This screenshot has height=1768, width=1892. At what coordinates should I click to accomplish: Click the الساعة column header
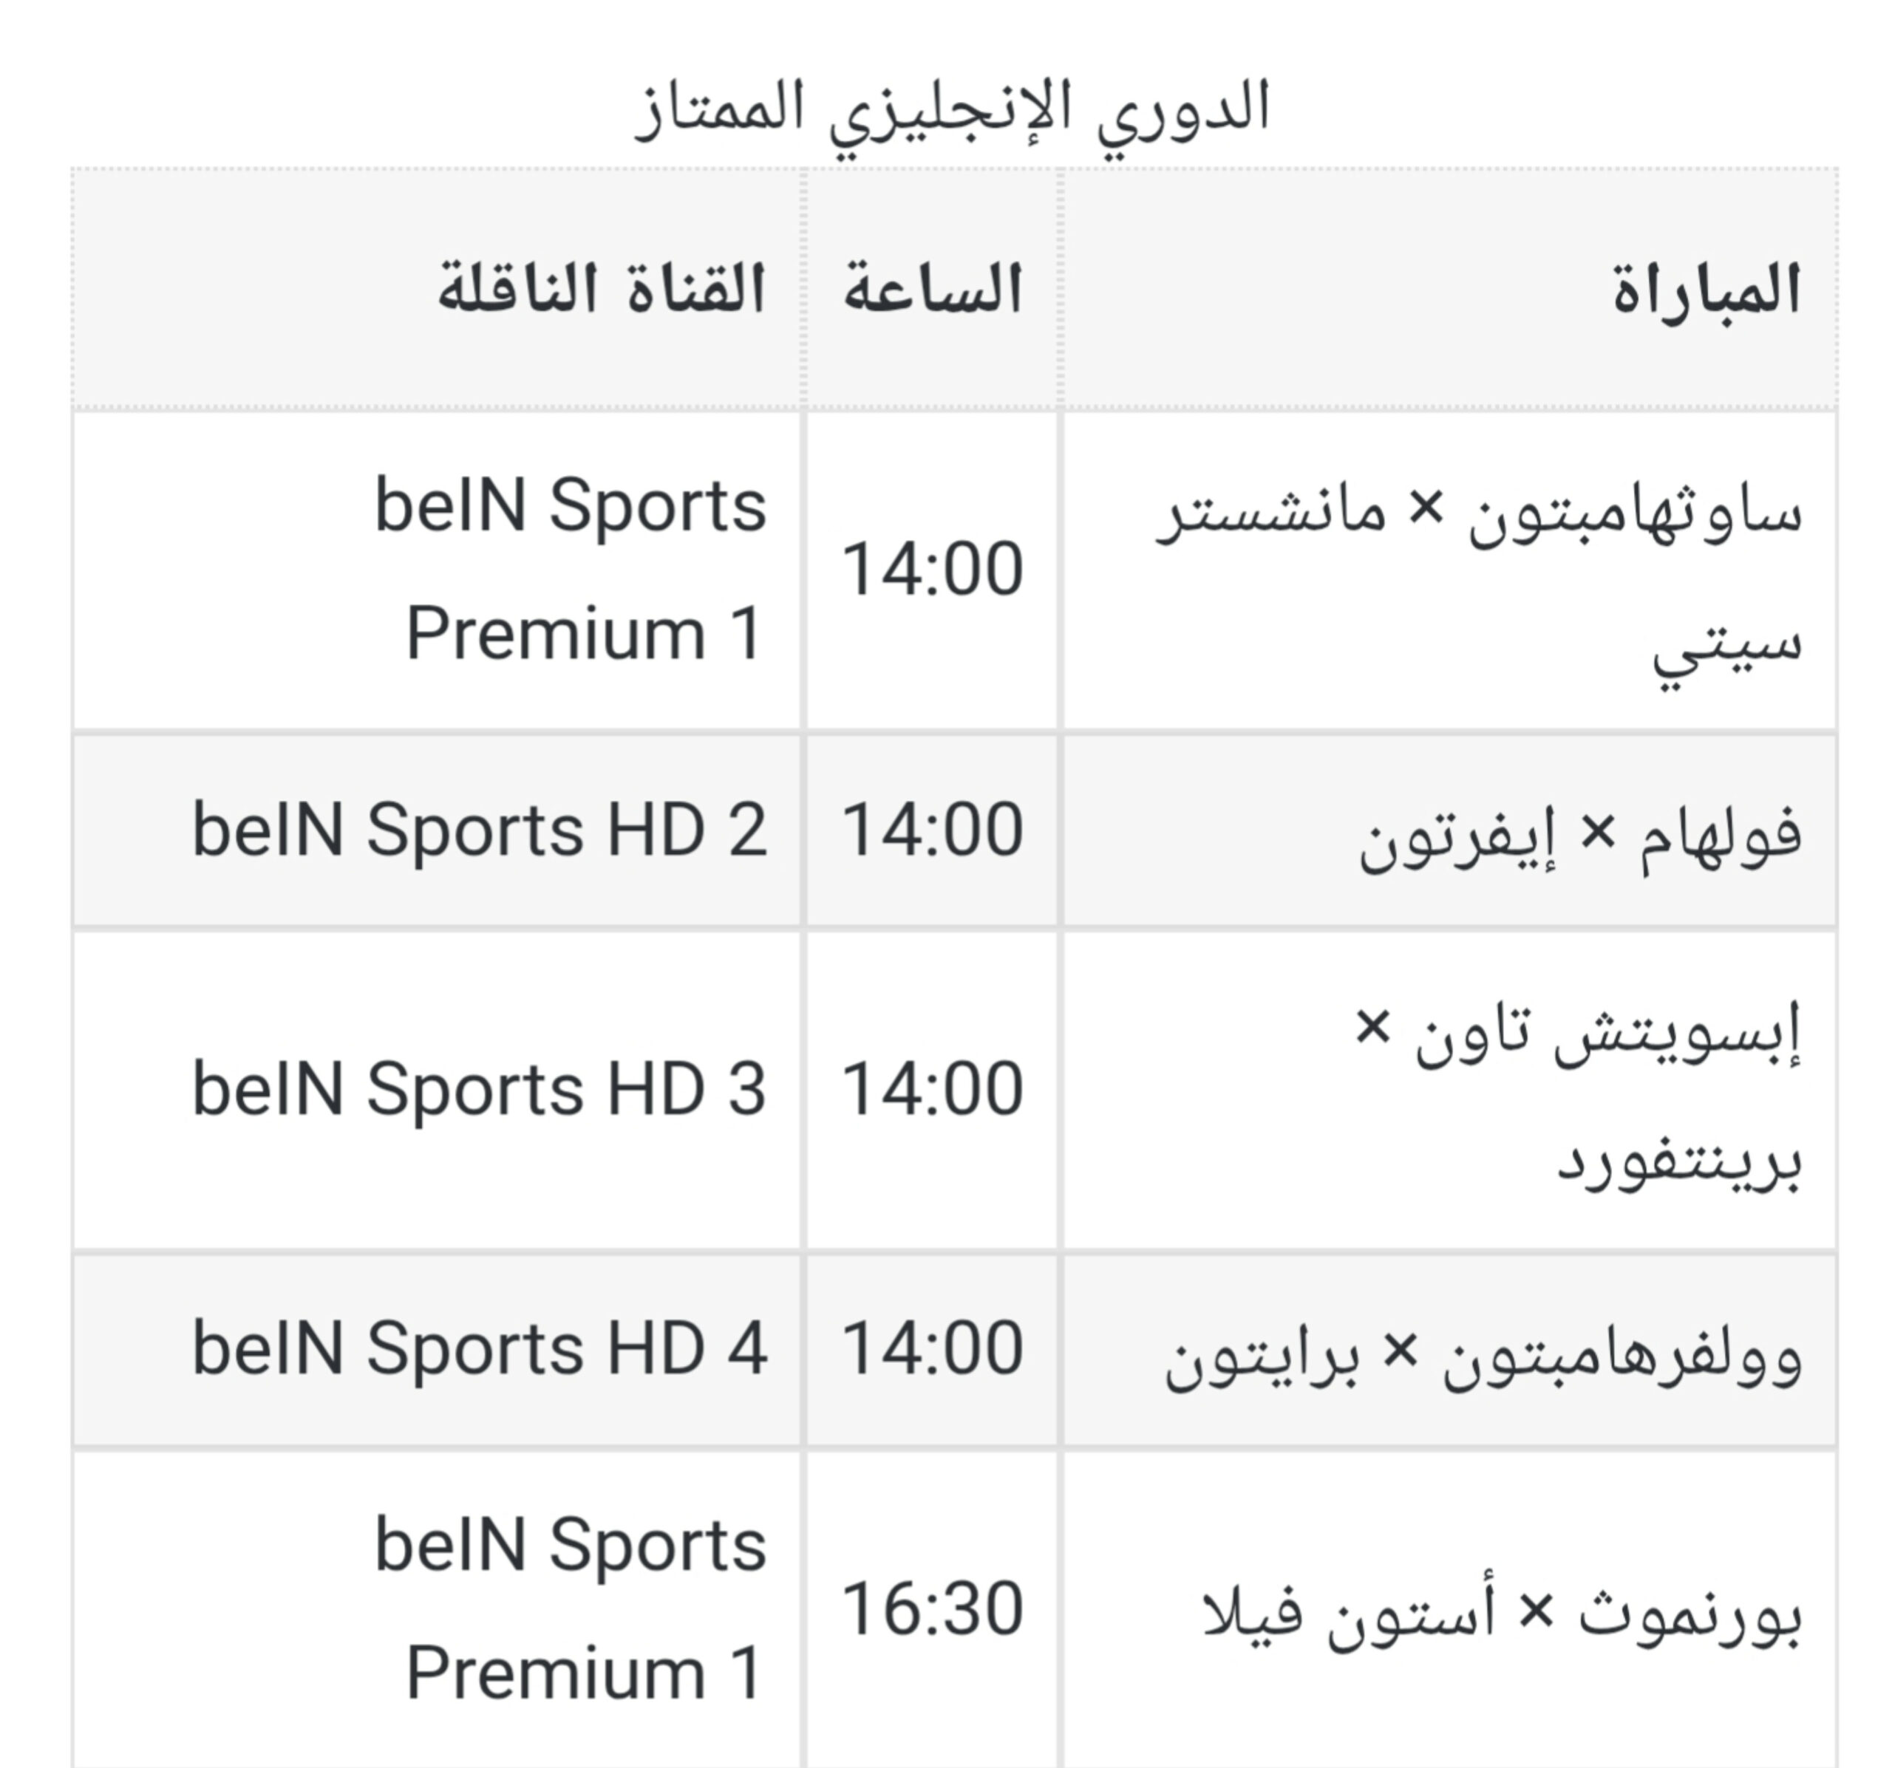pos(933,290)
